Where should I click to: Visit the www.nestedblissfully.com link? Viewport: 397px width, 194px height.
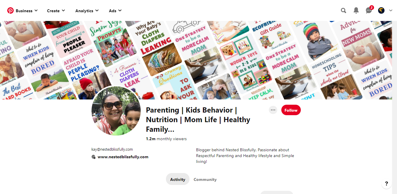click(x=123, y=157)
